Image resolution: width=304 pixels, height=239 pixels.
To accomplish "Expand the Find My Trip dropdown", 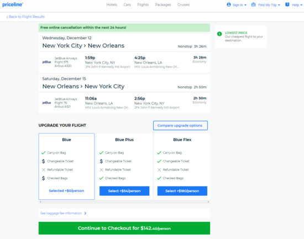I will tap(266, 5).
